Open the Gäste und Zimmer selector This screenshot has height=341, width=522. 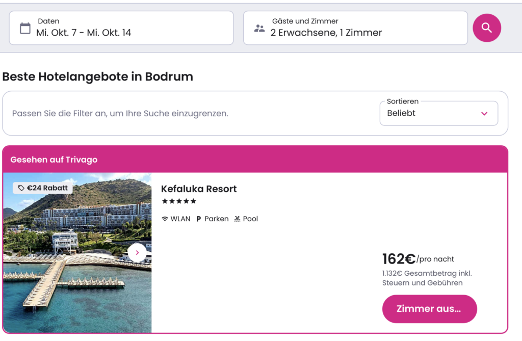(x=355, y=28)
